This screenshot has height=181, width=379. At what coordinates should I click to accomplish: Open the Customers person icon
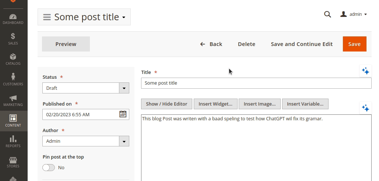click(x=13, y=77)
